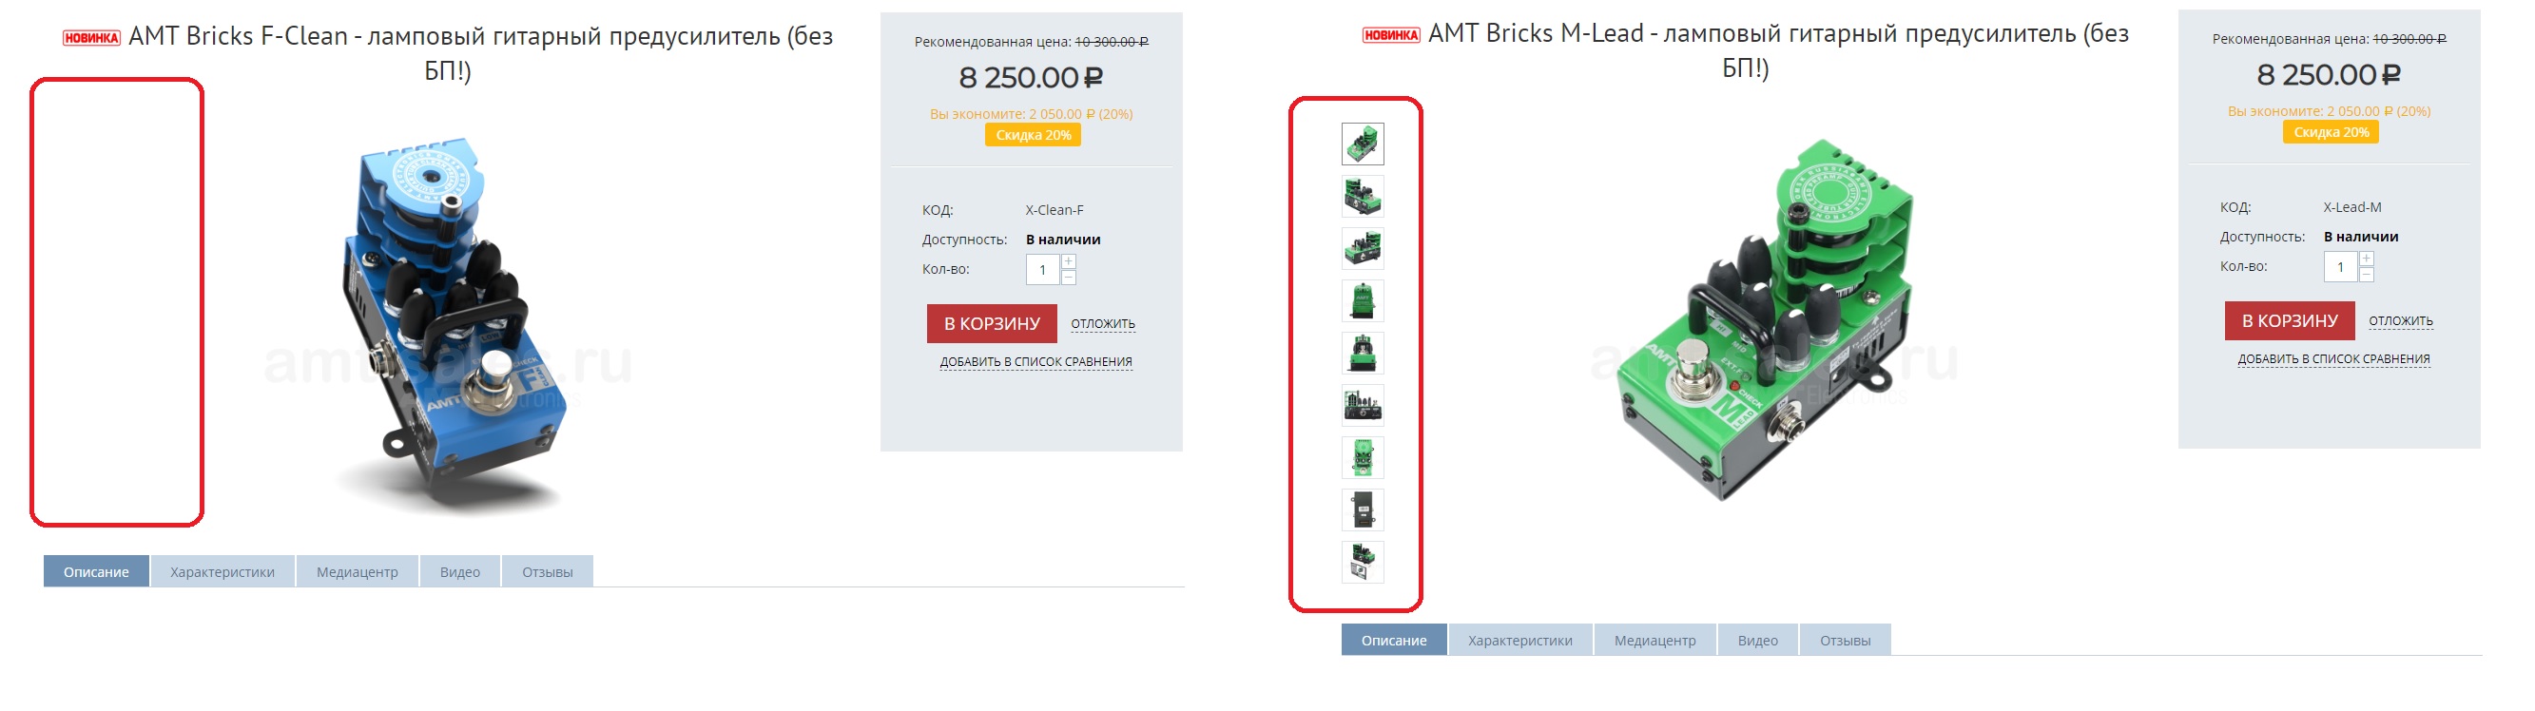Show the fifth M-Lead gallery thumbnail
2535x711 pixels.
point(1362,353)
